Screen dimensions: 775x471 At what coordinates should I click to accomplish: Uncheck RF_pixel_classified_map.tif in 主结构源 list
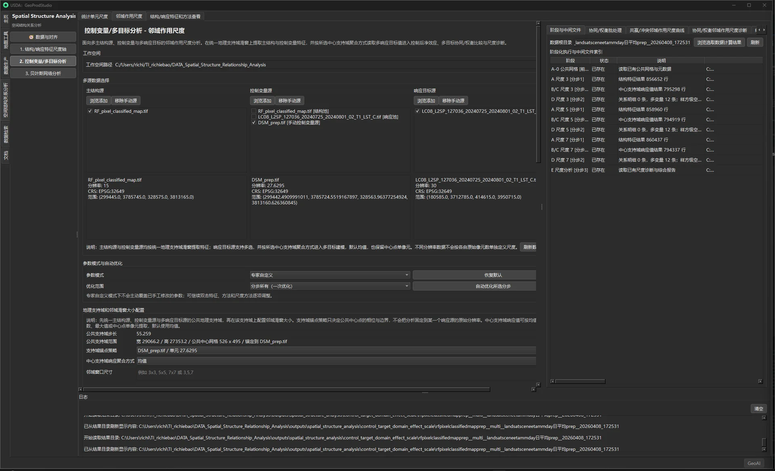90,111
